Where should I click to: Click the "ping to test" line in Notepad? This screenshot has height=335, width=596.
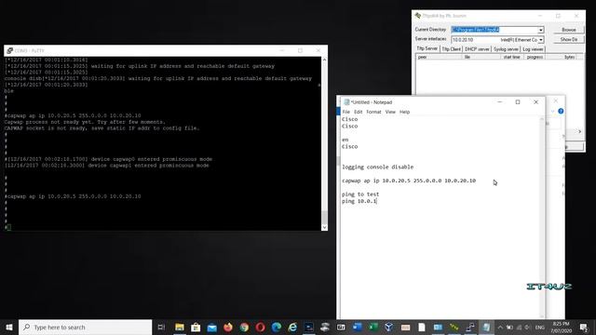360,194
